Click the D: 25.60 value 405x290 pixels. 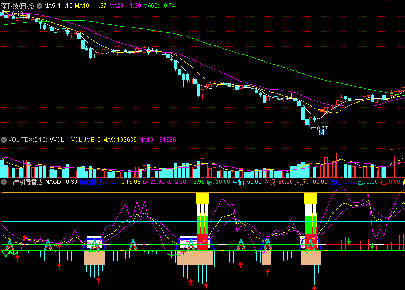click(154, 182)
